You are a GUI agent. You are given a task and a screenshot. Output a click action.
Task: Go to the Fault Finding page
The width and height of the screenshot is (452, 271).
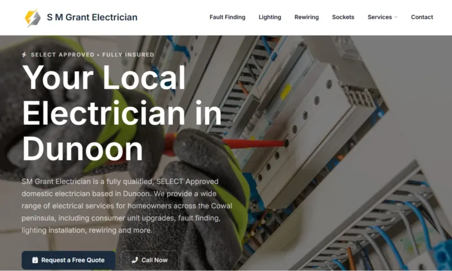227,17
